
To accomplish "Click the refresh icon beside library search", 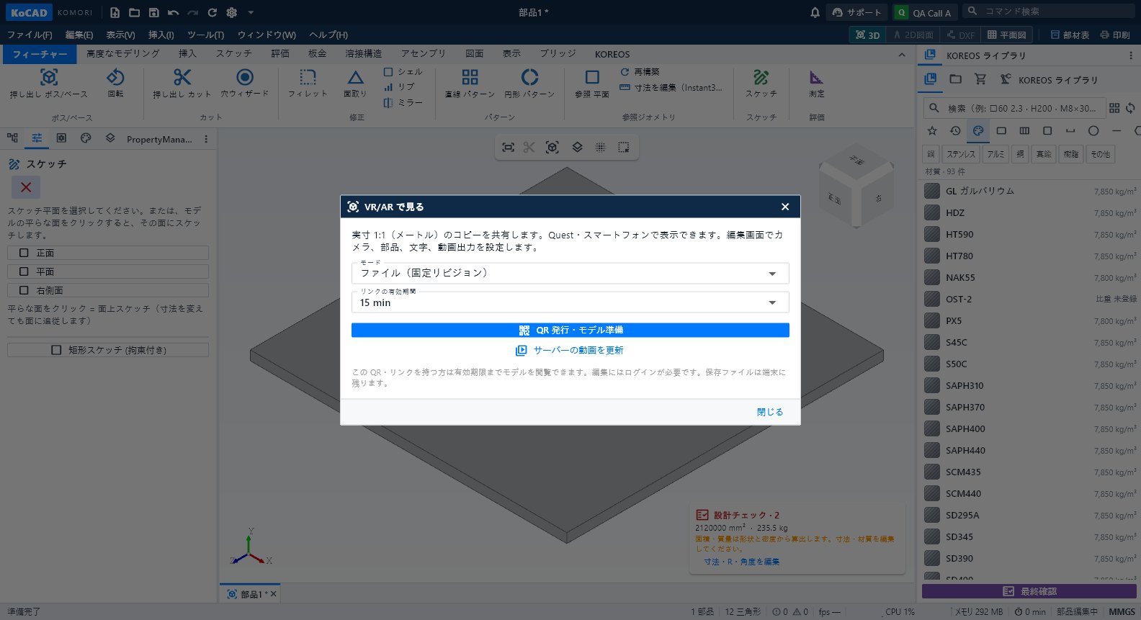I will 1130,108.
